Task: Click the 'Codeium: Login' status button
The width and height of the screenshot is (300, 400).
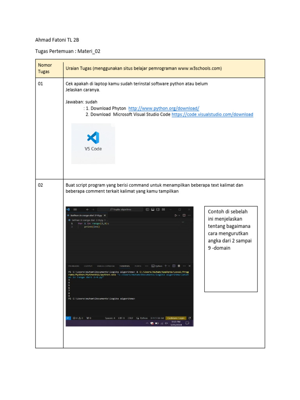Action: click(176, 318)
